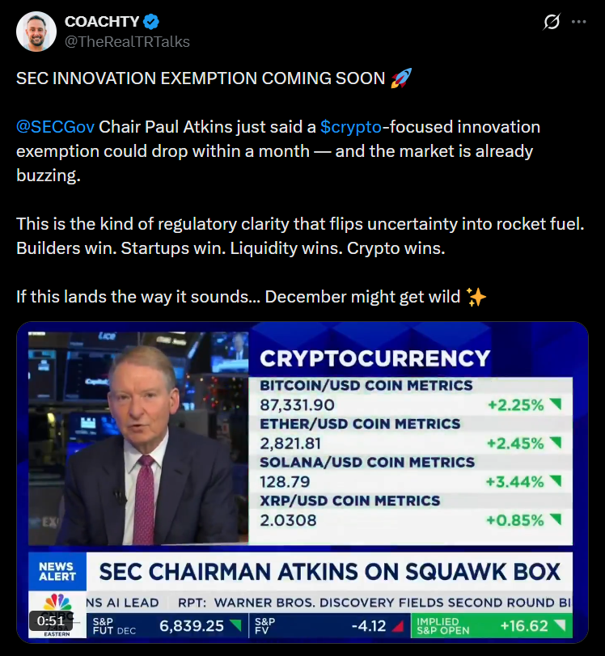
Task: Click the blue verified checkmark badge
Action: 150,23
